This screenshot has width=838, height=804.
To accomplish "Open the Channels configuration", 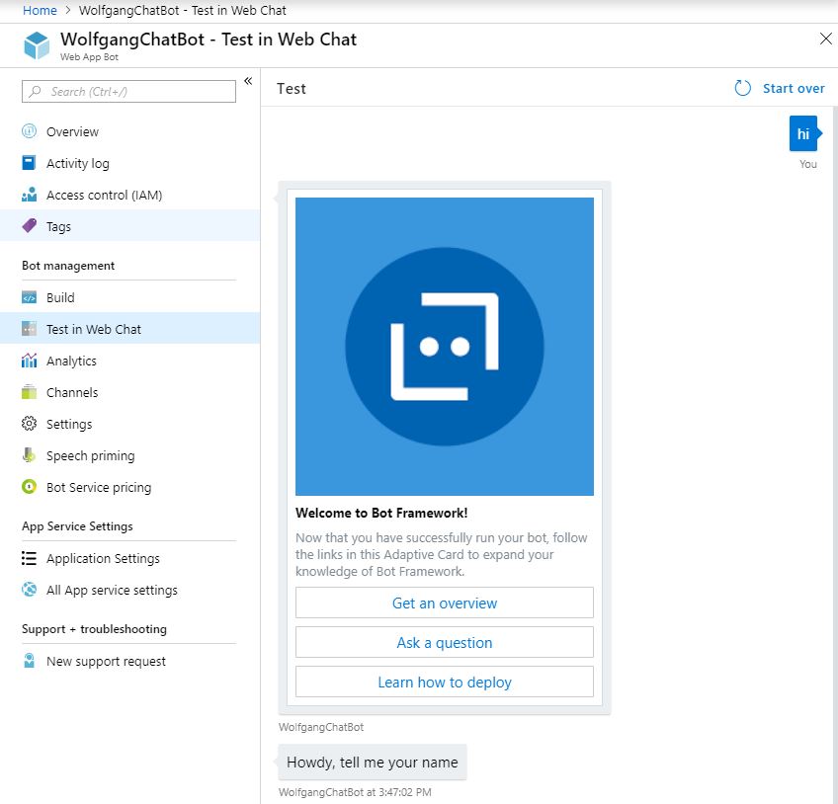I will tap(71, 392).
